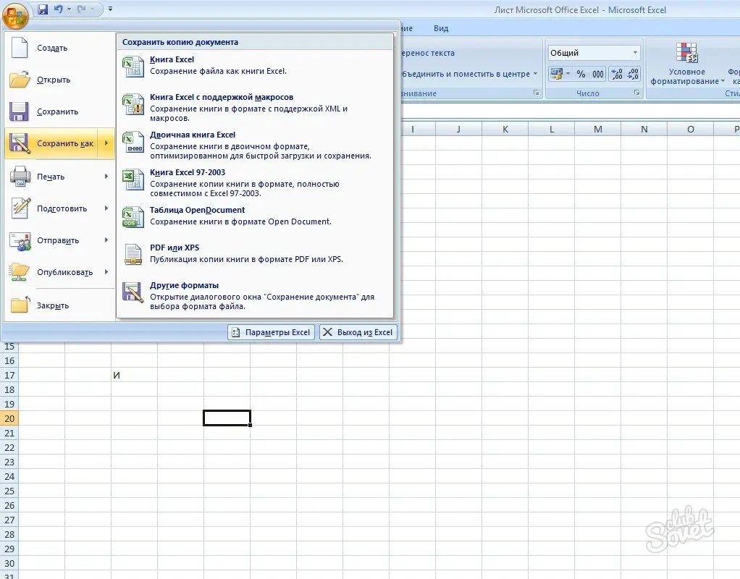The image size is (740, 579).
Task: Click the Другие форматы icon
Action: (133, 292)
